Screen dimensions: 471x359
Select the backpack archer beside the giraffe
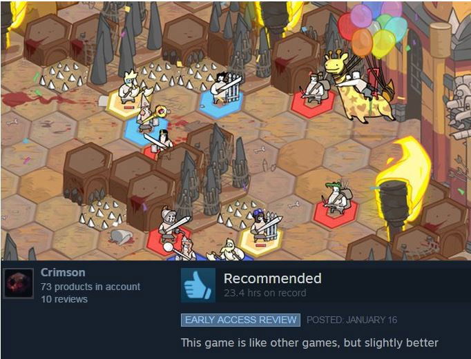[314, 88]
